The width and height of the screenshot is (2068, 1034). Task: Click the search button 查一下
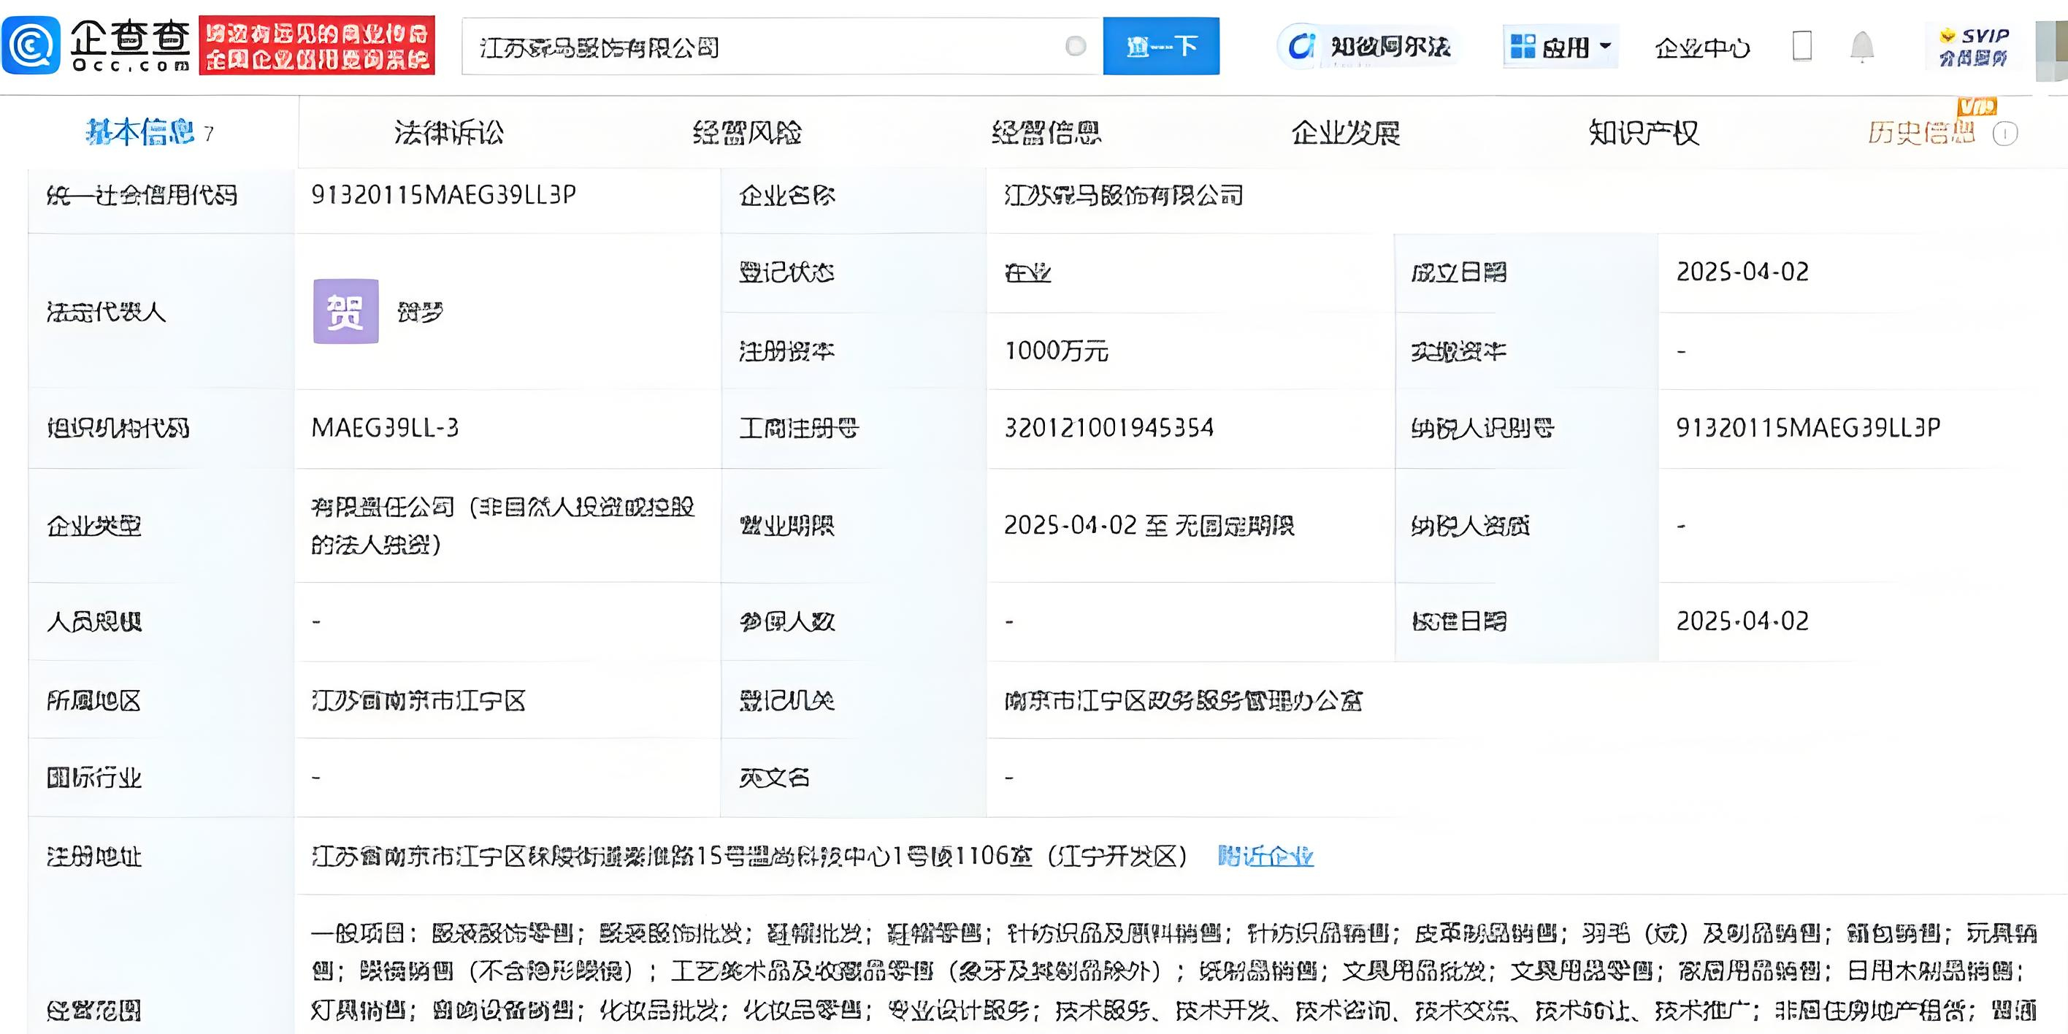[x=1160, y=47]
